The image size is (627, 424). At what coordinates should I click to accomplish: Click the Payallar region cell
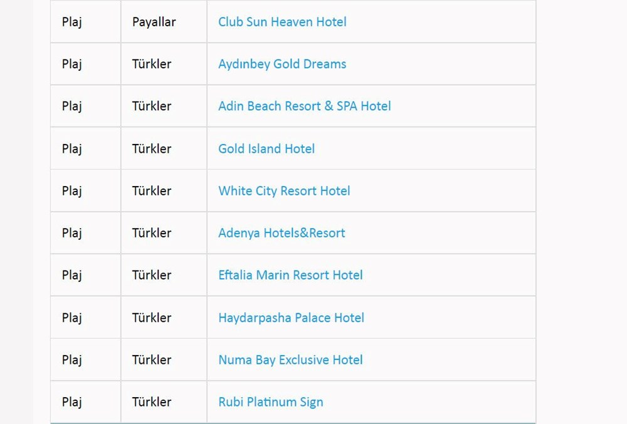152,21
